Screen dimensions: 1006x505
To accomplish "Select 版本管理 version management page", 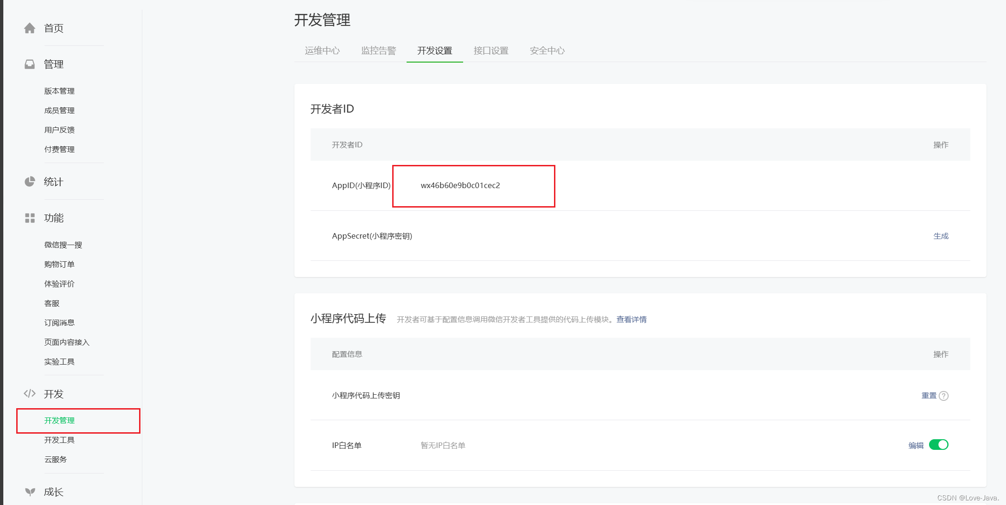I will point(60,90).
